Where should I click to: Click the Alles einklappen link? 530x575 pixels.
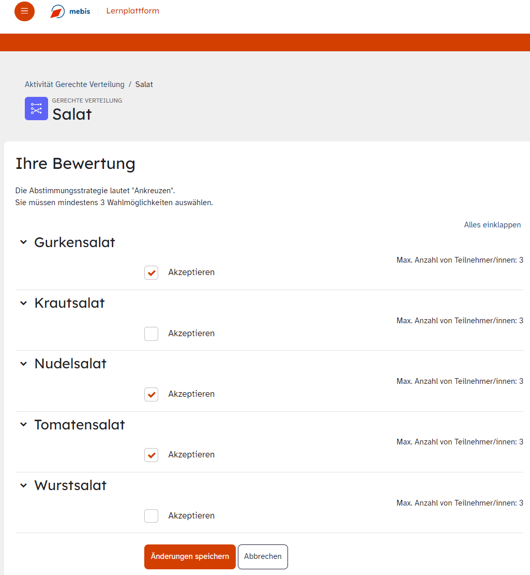coord(492,225)
